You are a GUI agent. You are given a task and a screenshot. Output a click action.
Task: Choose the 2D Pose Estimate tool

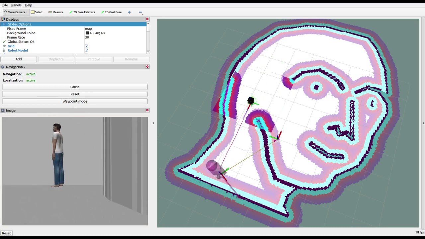[82, 12]
